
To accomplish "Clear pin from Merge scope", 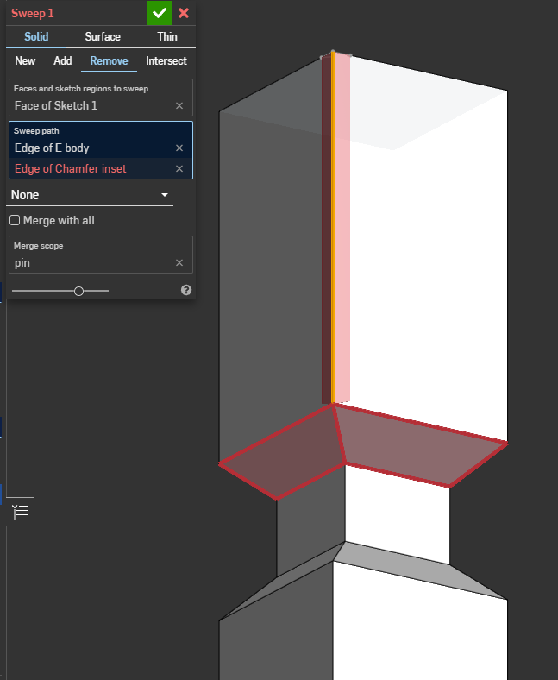I will pyautogui.click(x=179, y=263).
